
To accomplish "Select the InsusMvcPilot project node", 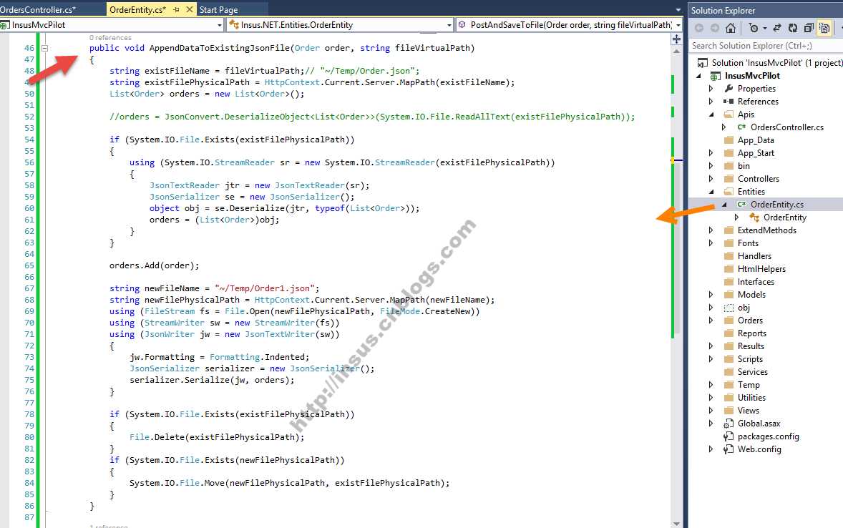I will [752, 76].
